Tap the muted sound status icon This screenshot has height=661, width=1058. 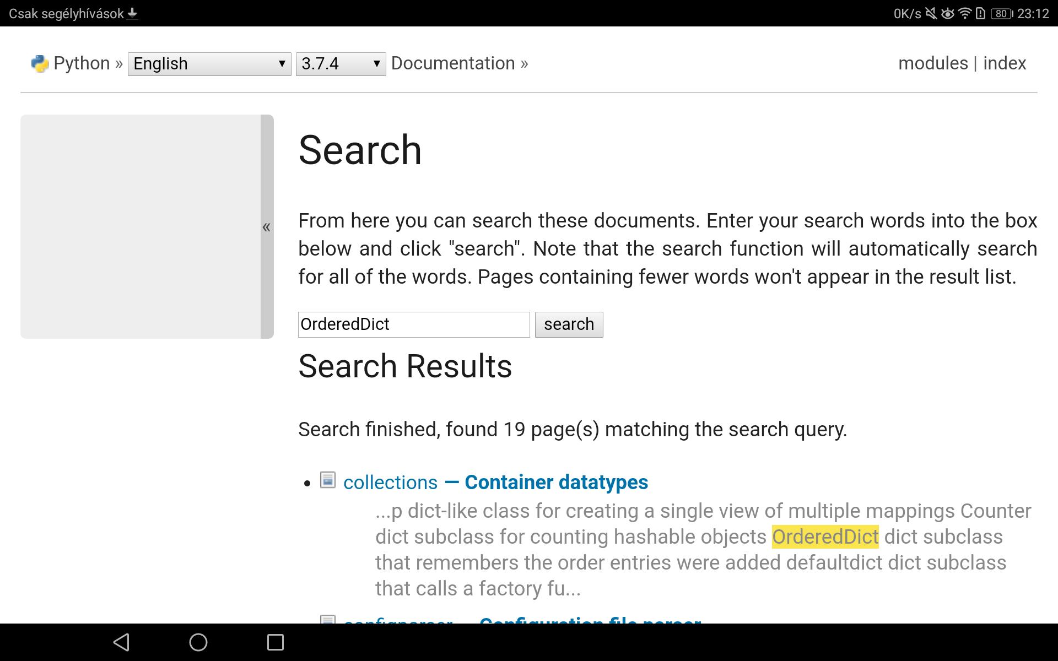click(x=931, y=13)
